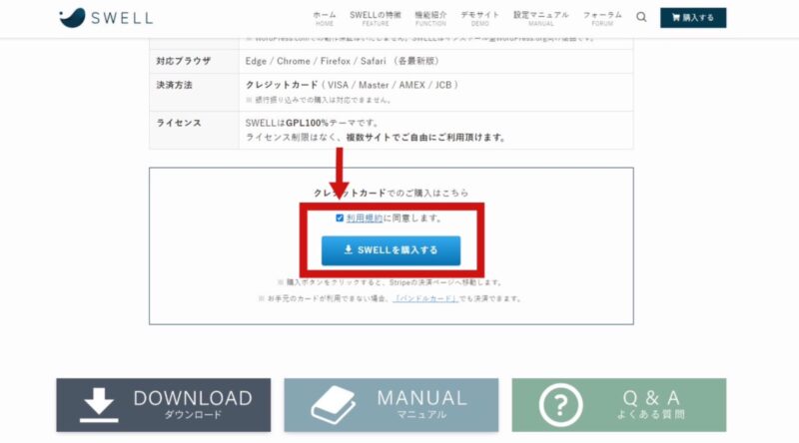The width and height of the screenshot is (799, 443).
Task: Open the 利用規約 link
Action: coord(365,218)
